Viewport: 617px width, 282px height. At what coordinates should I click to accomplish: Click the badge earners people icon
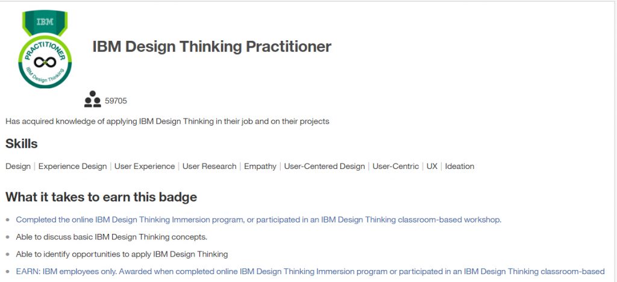point(92,99)
